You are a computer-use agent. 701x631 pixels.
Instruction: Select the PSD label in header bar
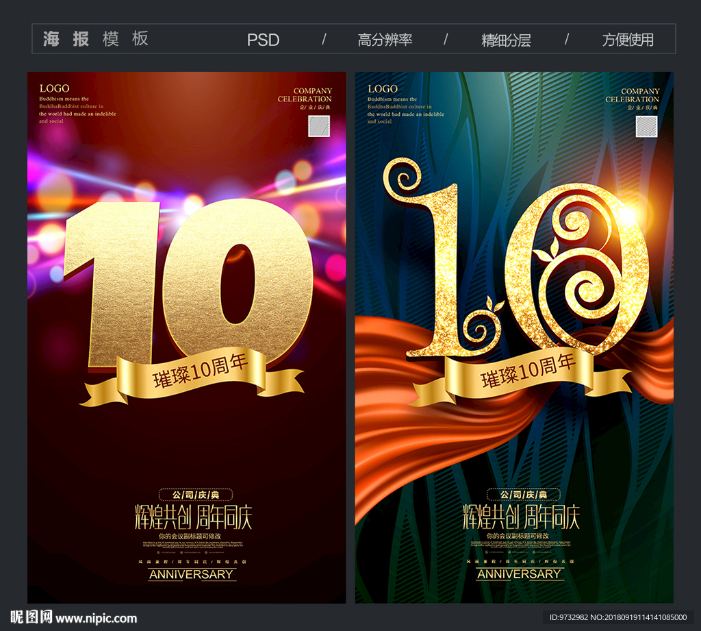tap(263, 40)
